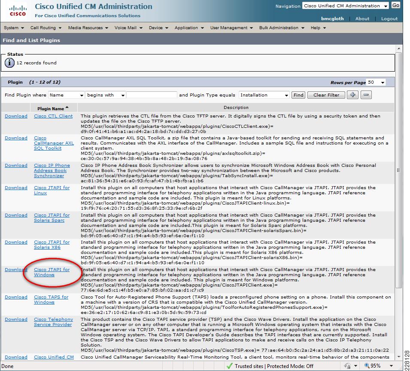The image size is (410, 371).
Task: Click the plus icon to add filter
Action: 352,95
